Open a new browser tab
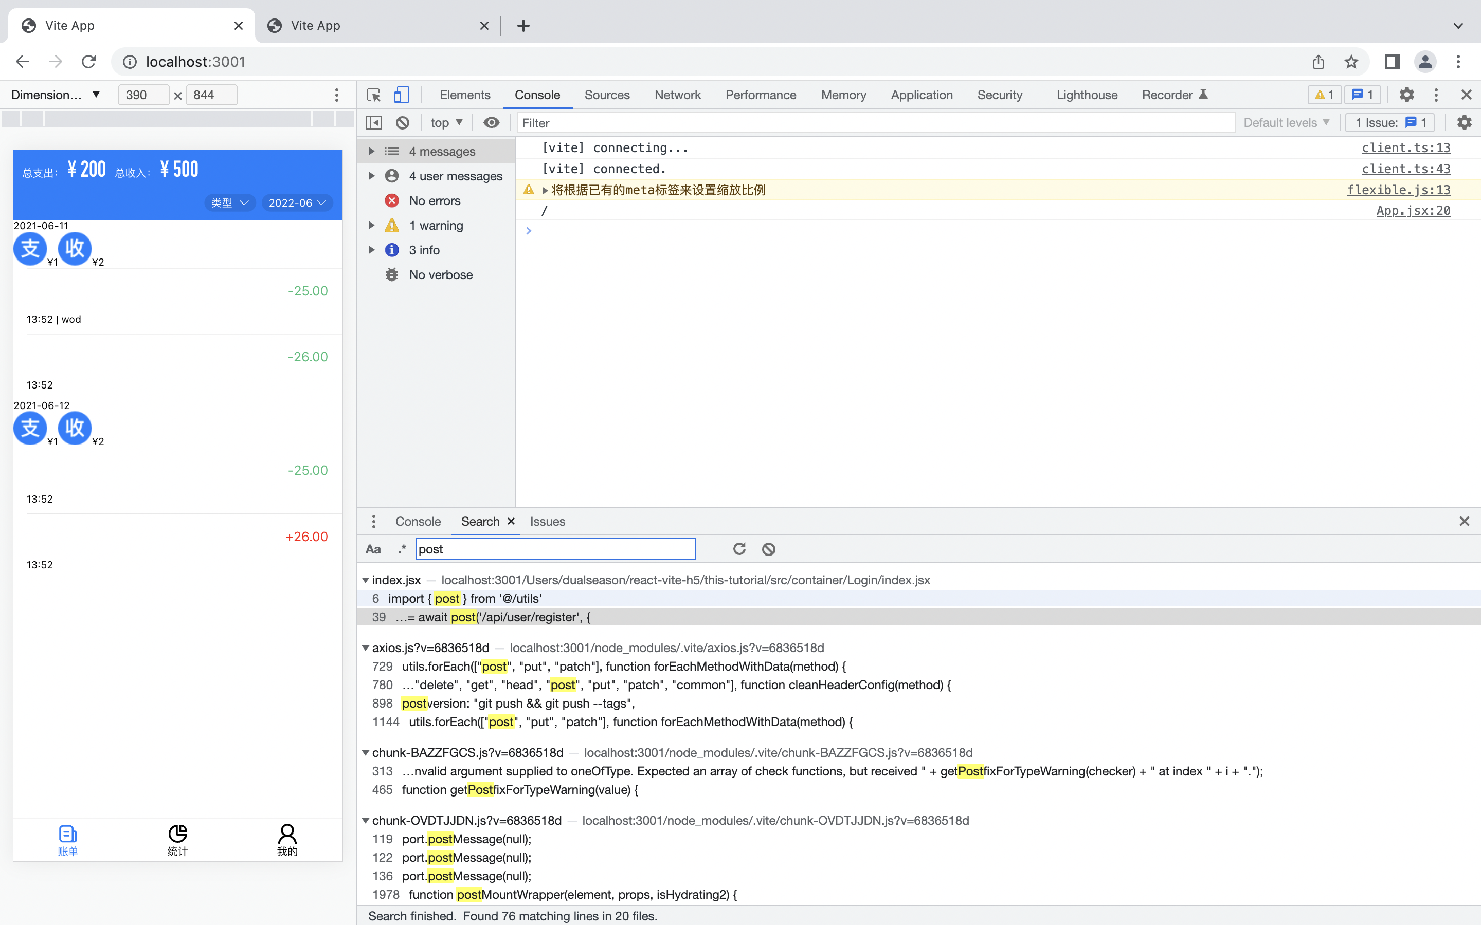This screenshot has height=925, width=1481. pos(523,26)
